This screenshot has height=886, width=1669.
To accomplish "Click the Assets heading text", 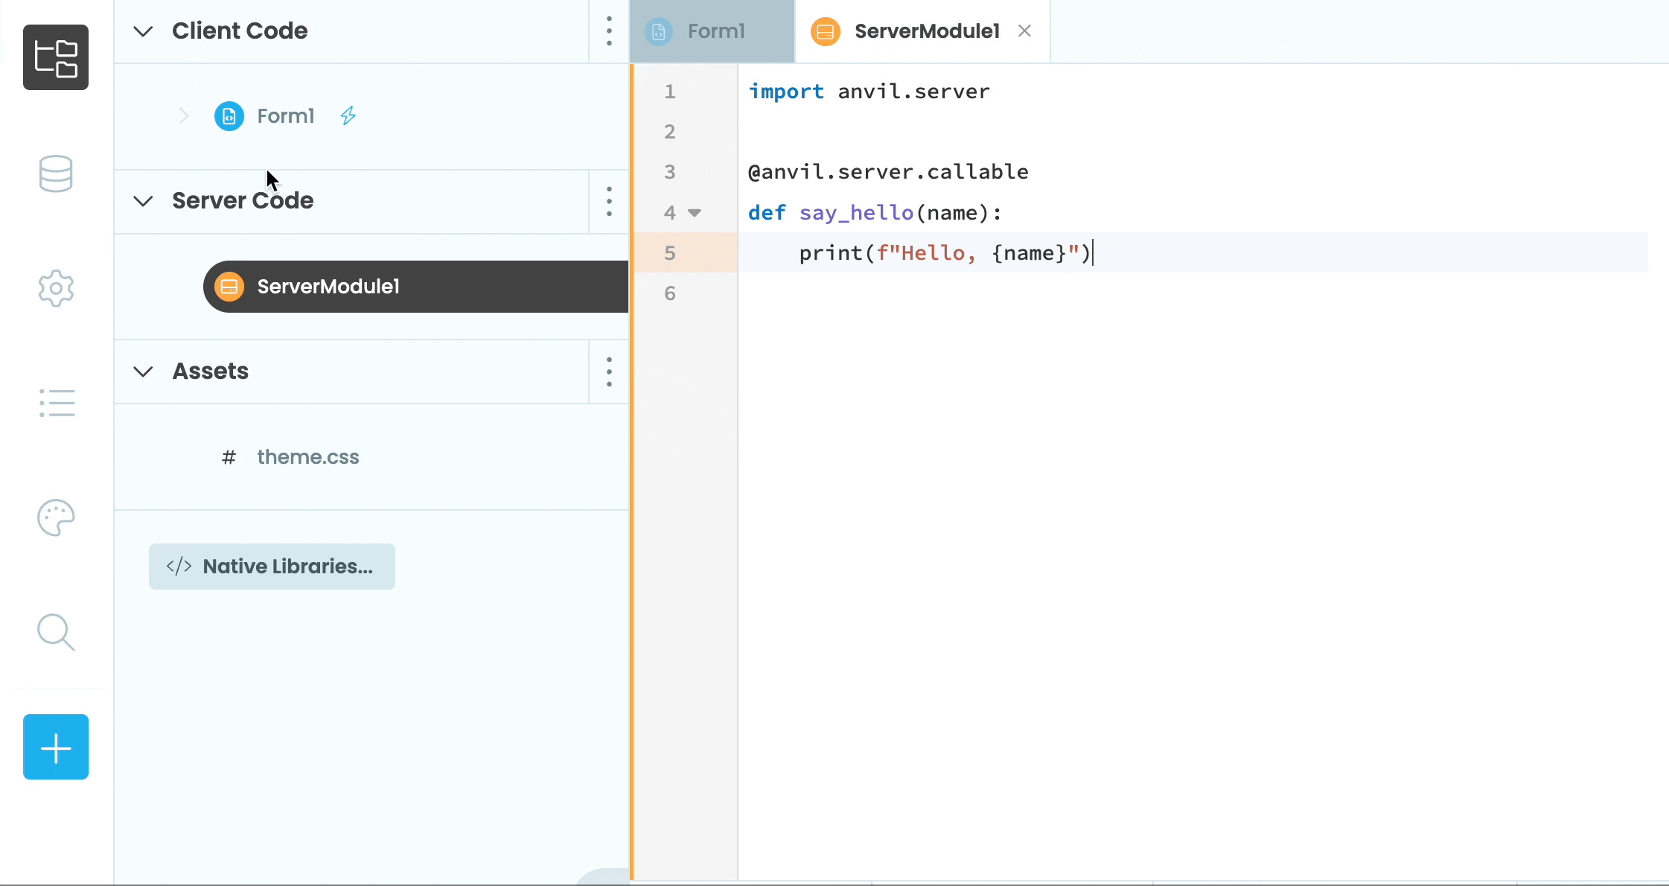I will (x=211, y=372).
